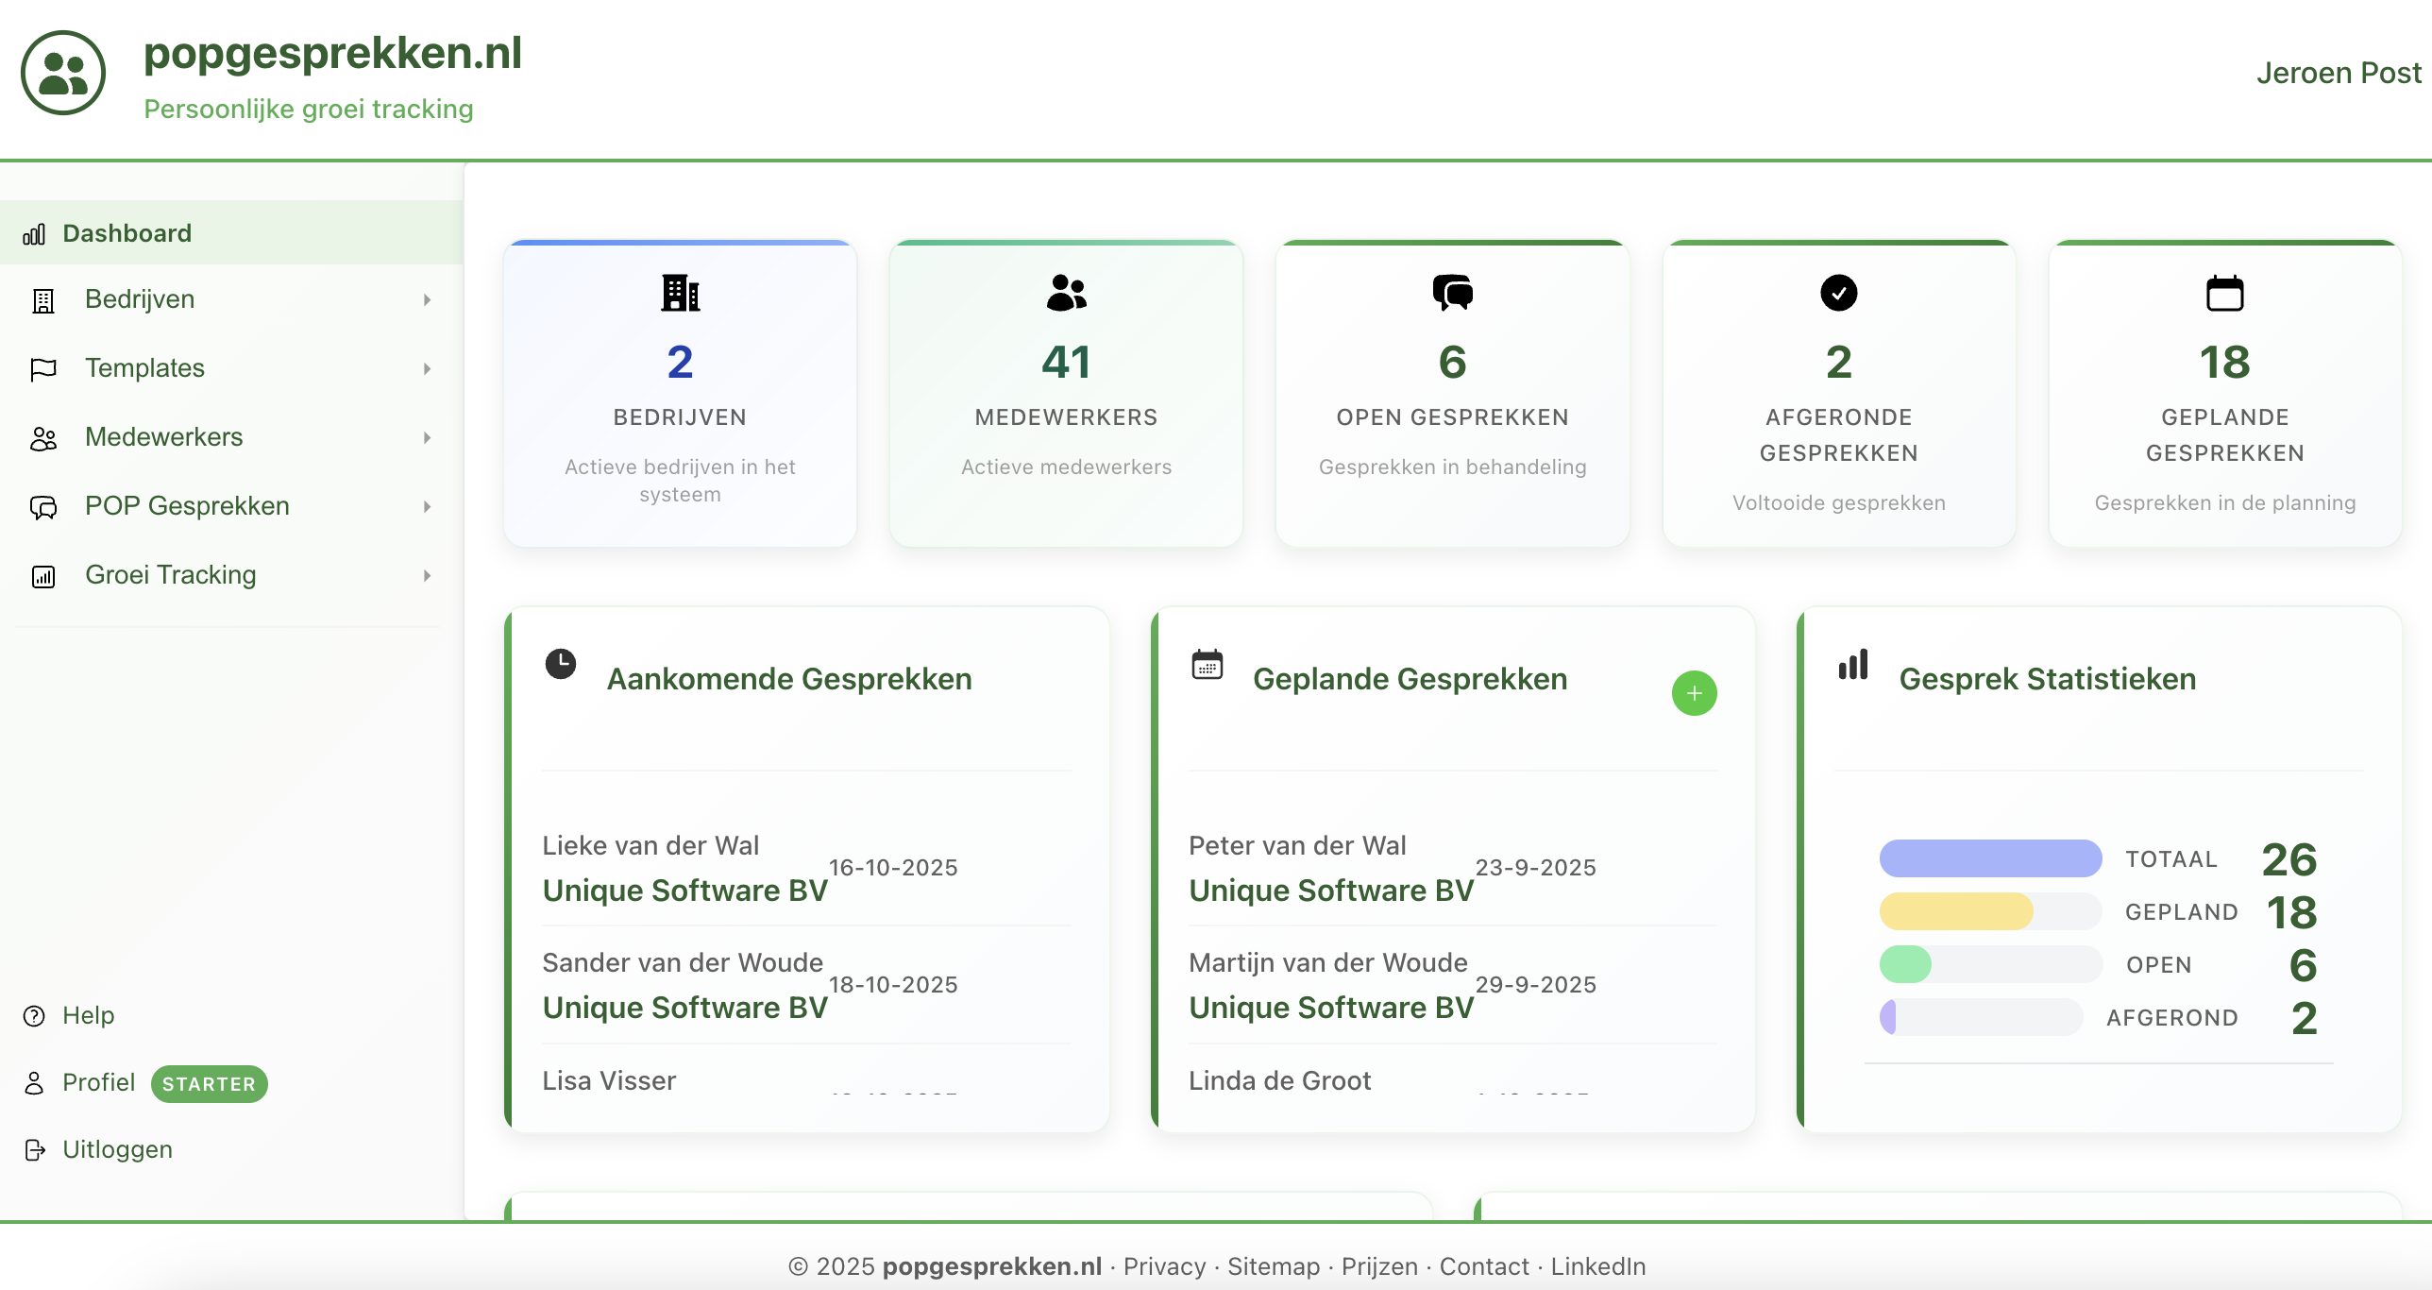Click Uitloggen to log out

point(117,1149)
